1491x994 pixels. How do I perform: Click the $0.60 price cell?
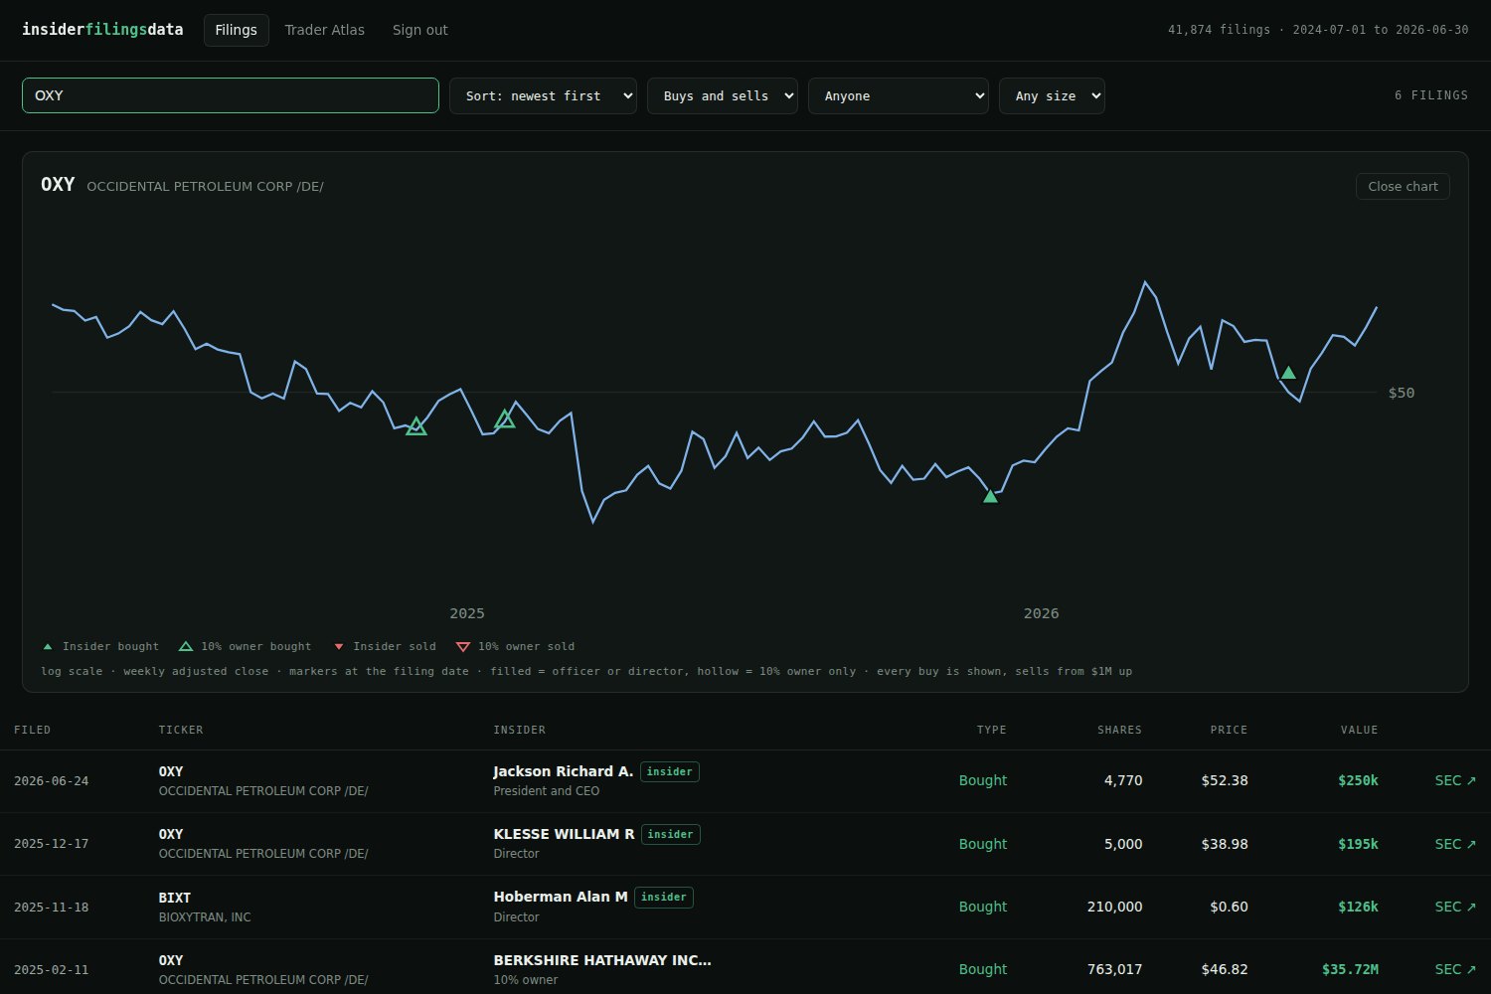(x=1230, y=907)
